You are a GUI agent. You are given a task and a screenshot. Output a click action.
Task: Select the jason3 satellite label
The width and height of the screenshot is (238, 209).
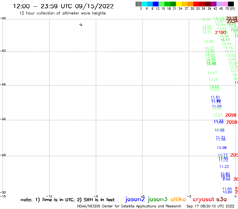coord(158,199)
